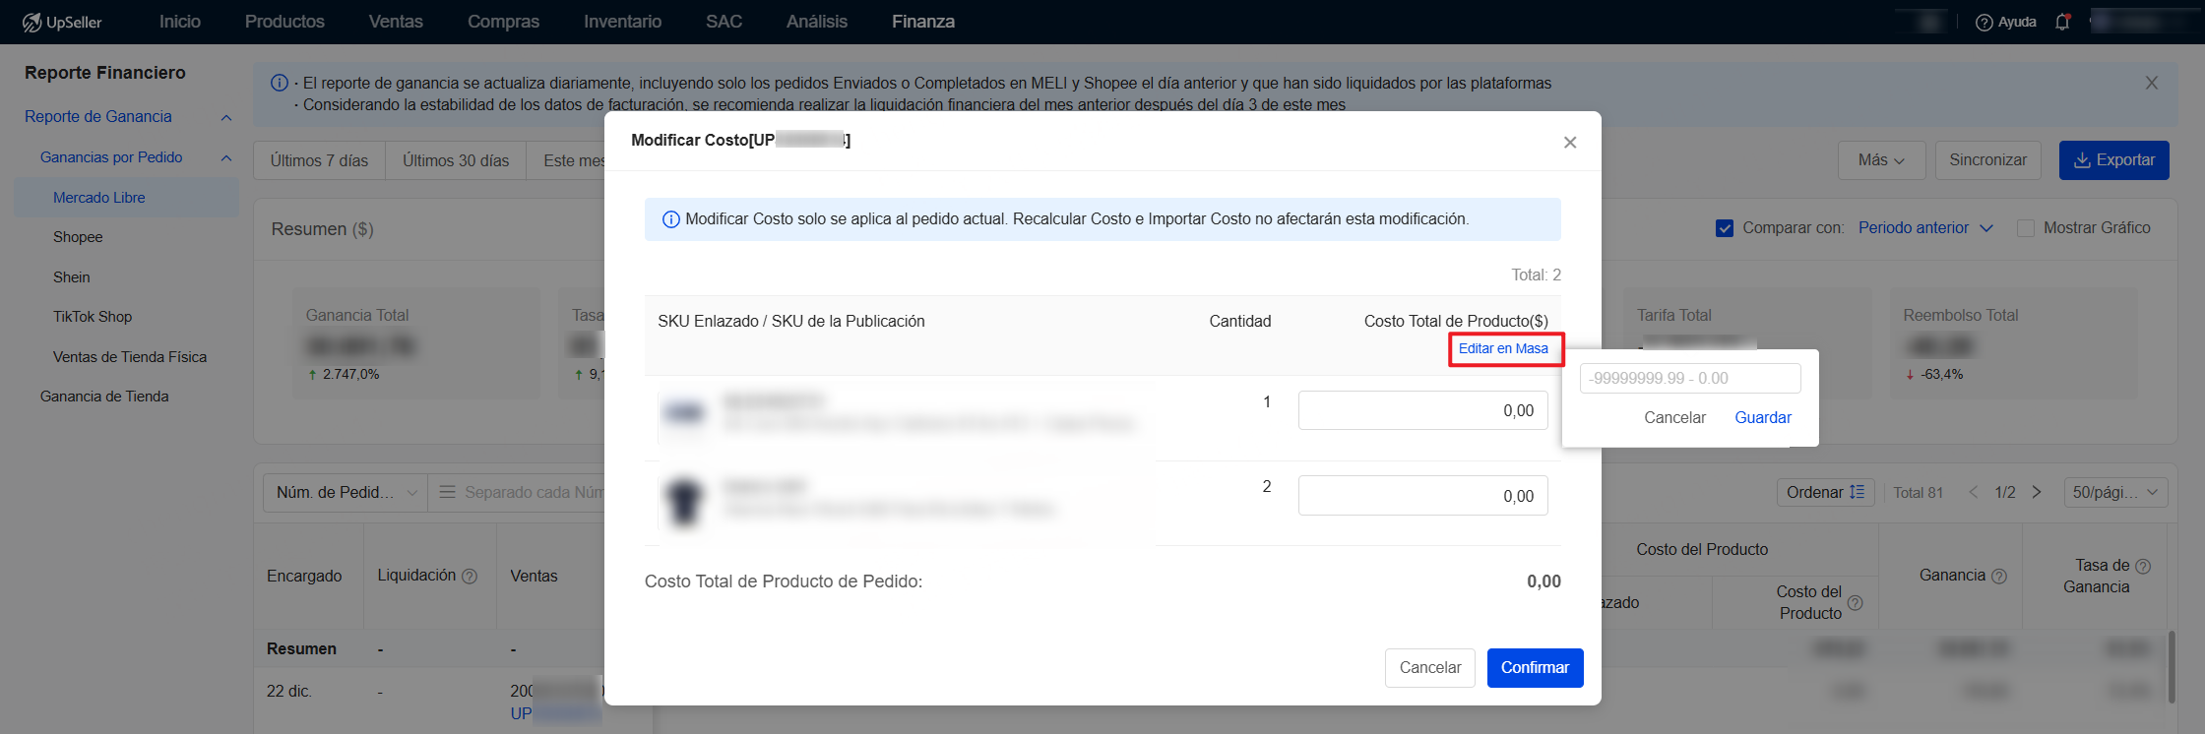The image size is (2205, 734).
Task: Click Cancelar at the dialog bottom
Action: coord(1429,667)
